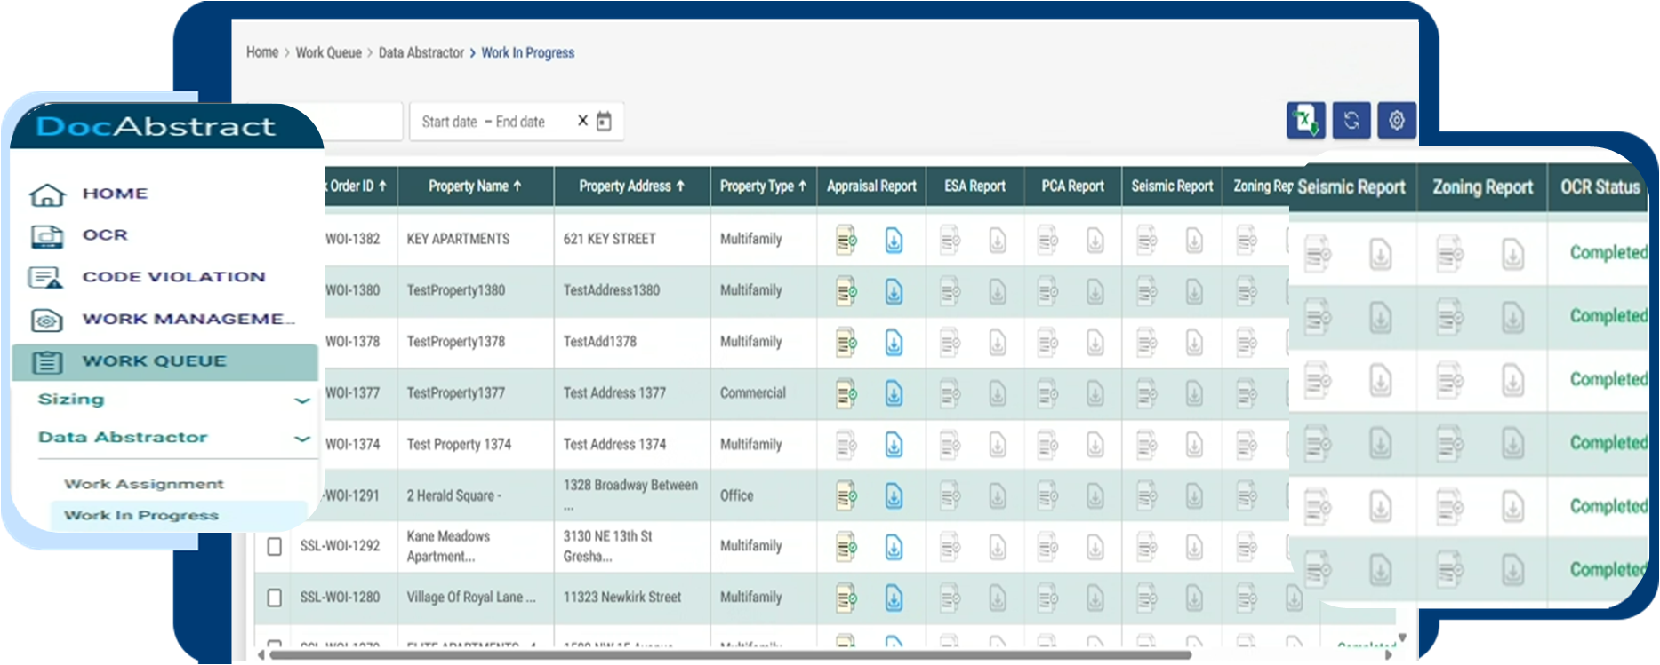Viewport: 1660px width, 665px height.
Task: Expand the Sizing section chevron
Action: click(x=302, y=400)
